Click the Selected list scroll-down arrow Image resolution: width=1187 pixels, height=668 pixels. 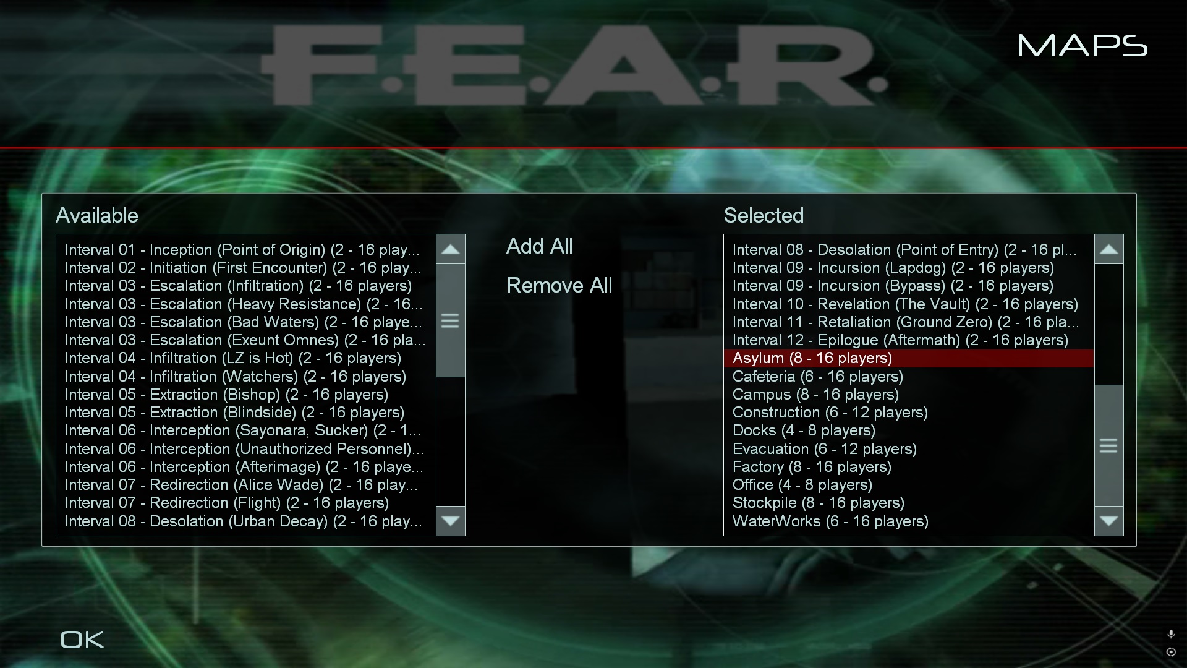click(x=1108, y=521)
